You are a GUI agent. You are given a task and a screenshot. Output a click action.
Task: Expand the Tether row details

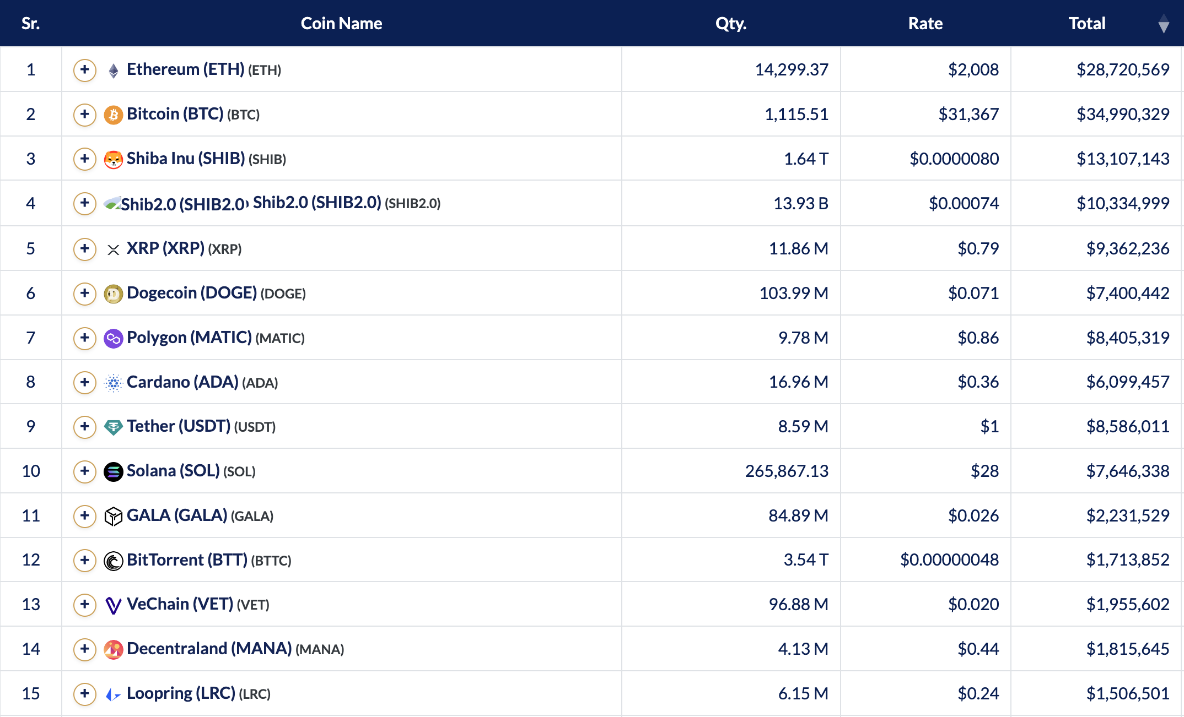coord(84,427)
